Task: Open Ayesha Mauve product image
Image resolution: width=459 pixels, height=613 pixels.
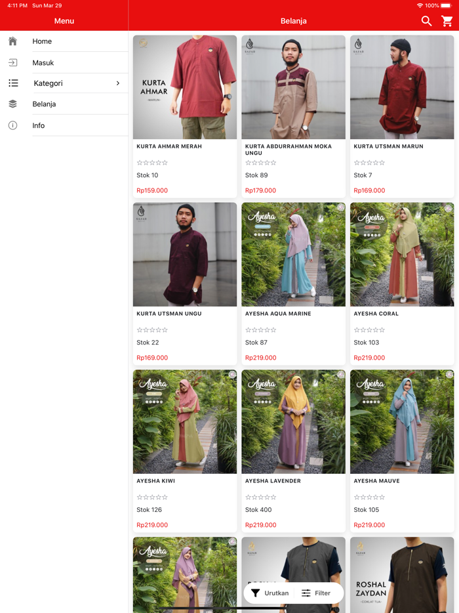Action: tap(402, 422)
